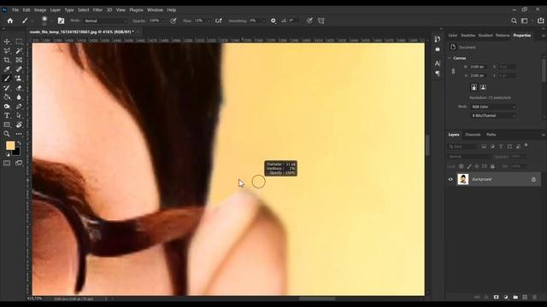
Task: Select the Dodge tool
Action: click(x=7, y=106)
